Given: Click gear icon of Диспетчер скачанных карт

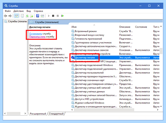Looking at the screenshot, I should pos(73,80).
